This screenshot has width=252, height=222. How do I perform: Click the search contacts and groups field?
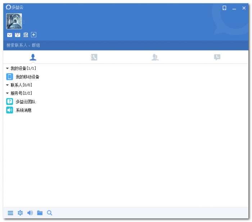click(x=126, y=45)
